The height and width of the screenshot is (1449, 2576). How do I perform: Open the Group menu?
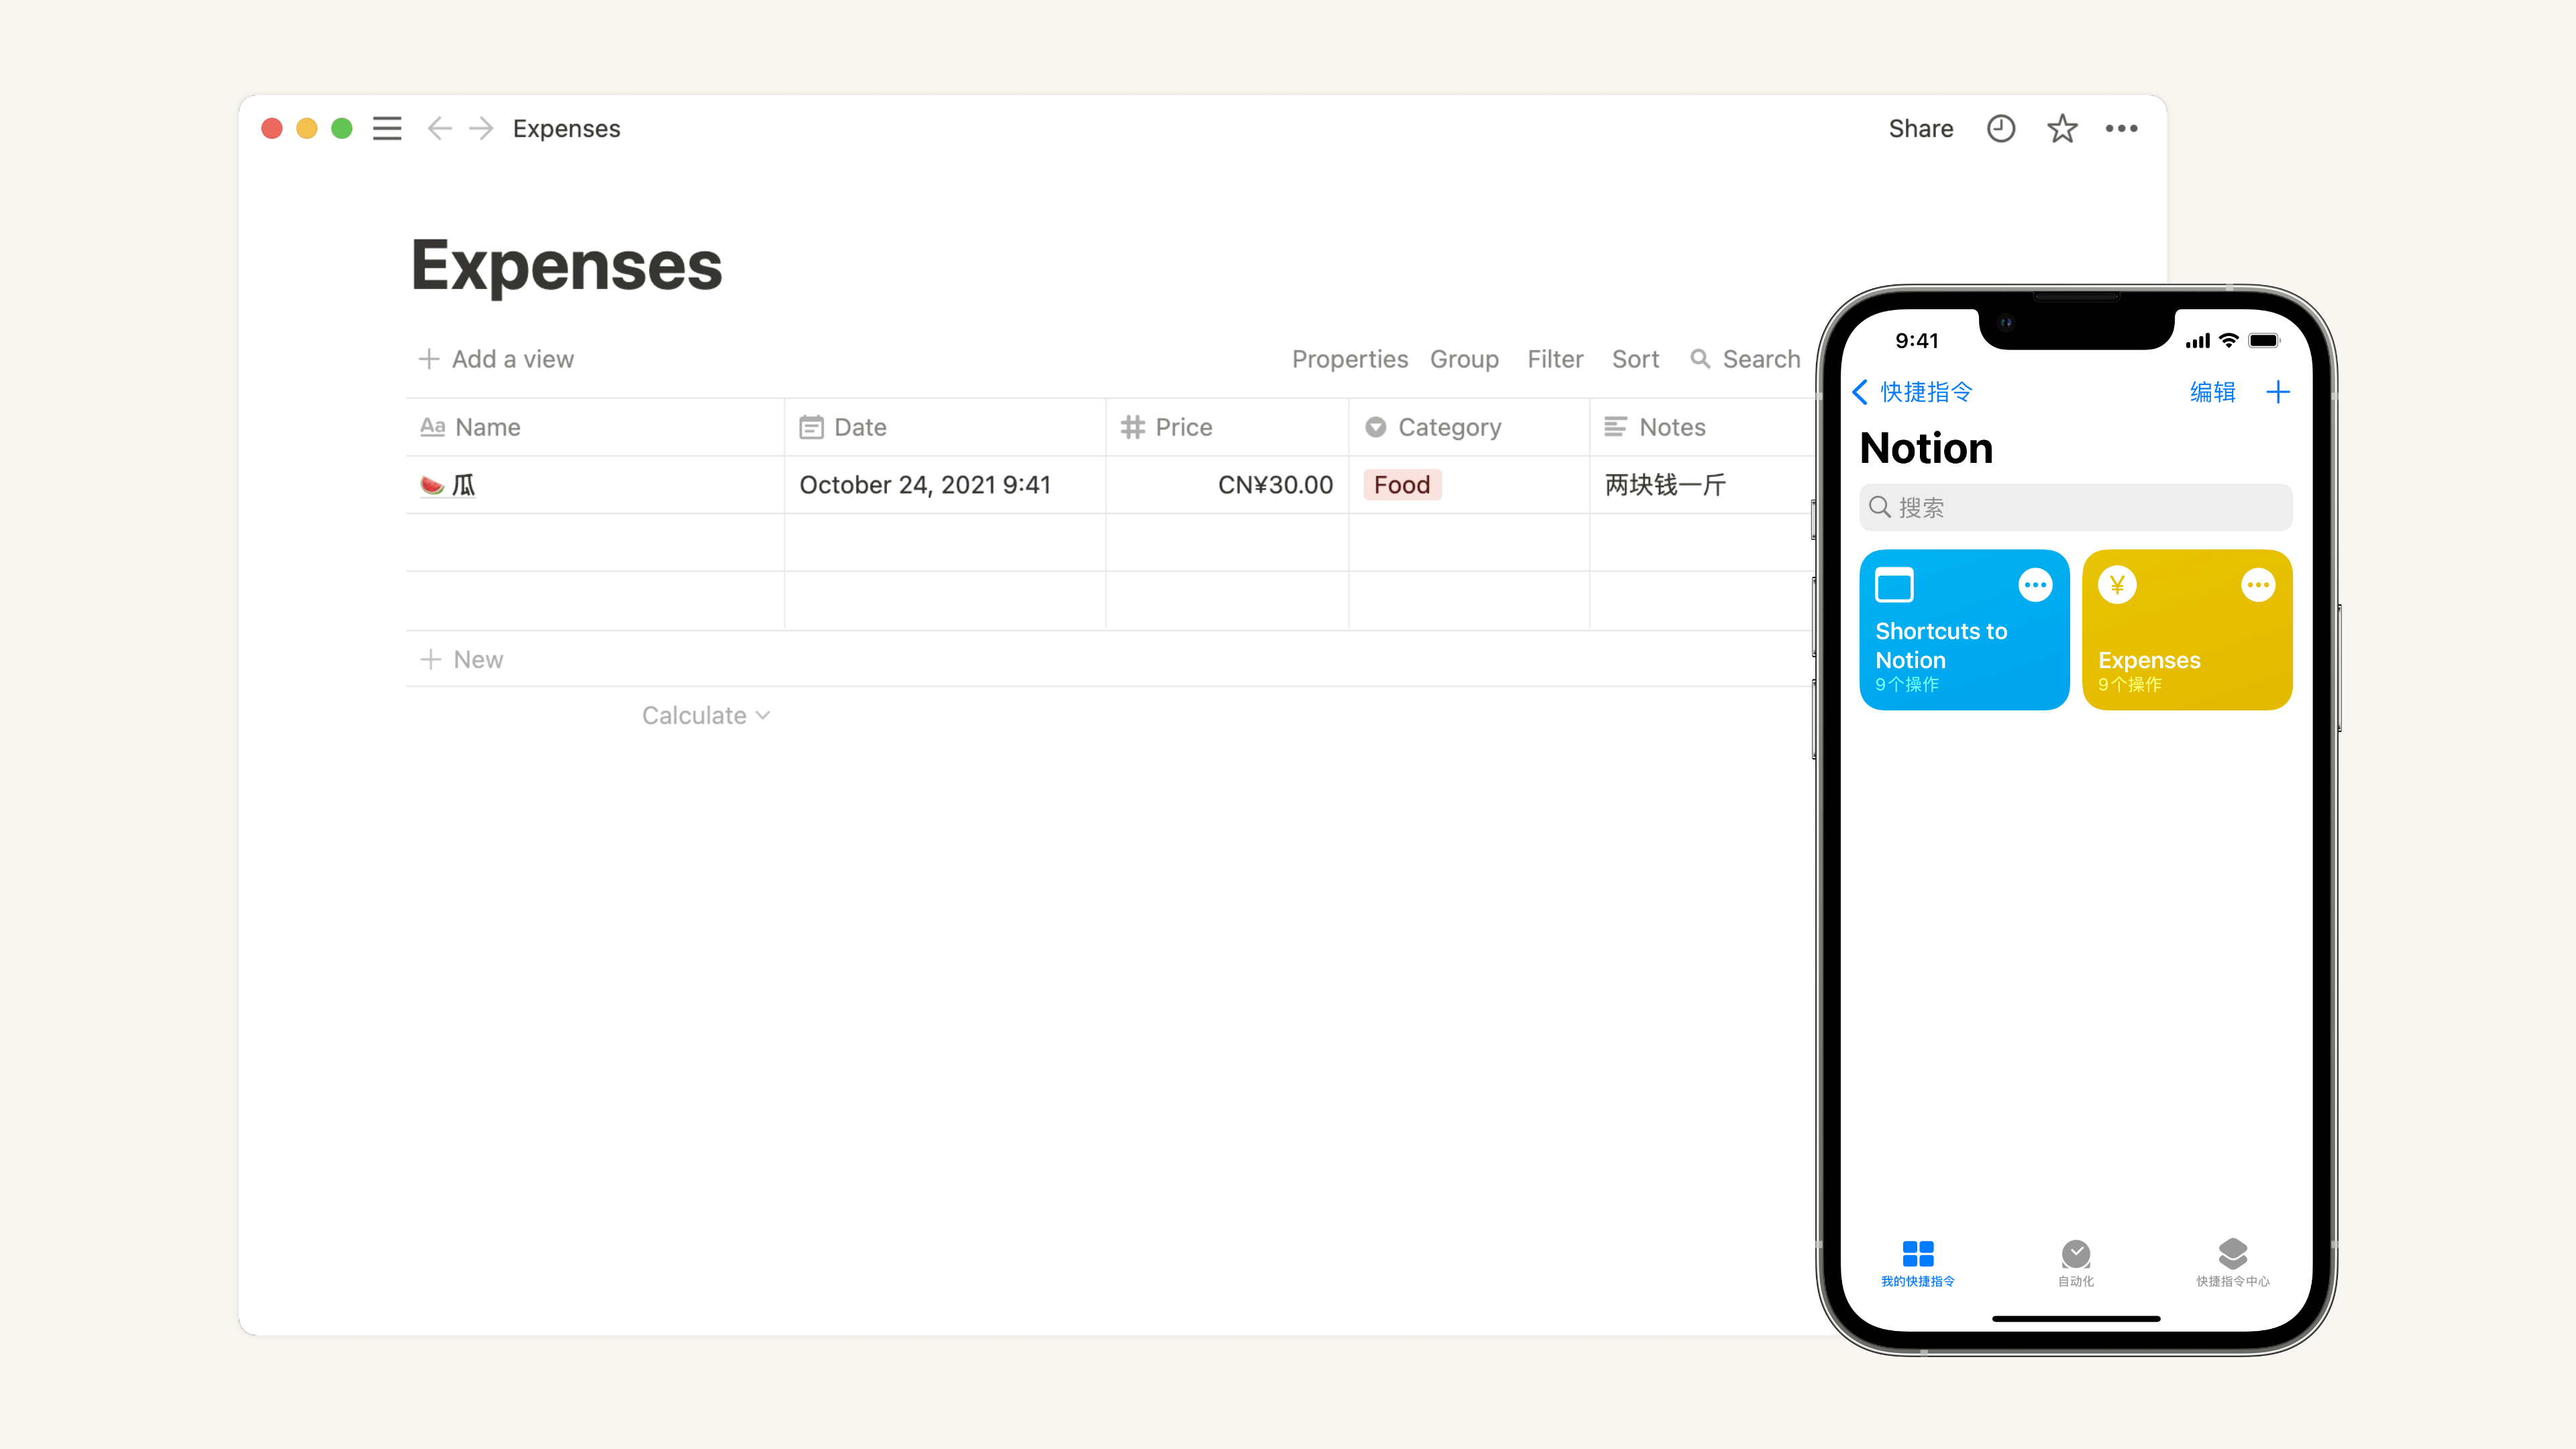[x=1464, y=359]
